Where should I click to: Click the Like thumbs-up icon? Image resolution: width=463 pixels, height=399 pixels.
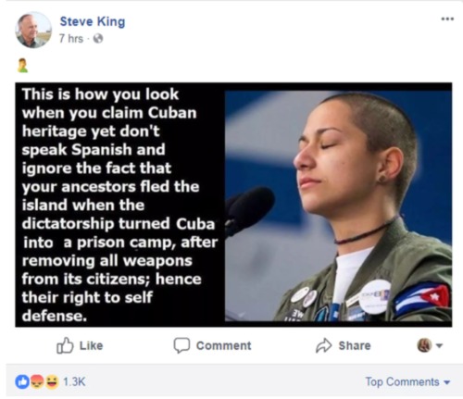[65, 345]
